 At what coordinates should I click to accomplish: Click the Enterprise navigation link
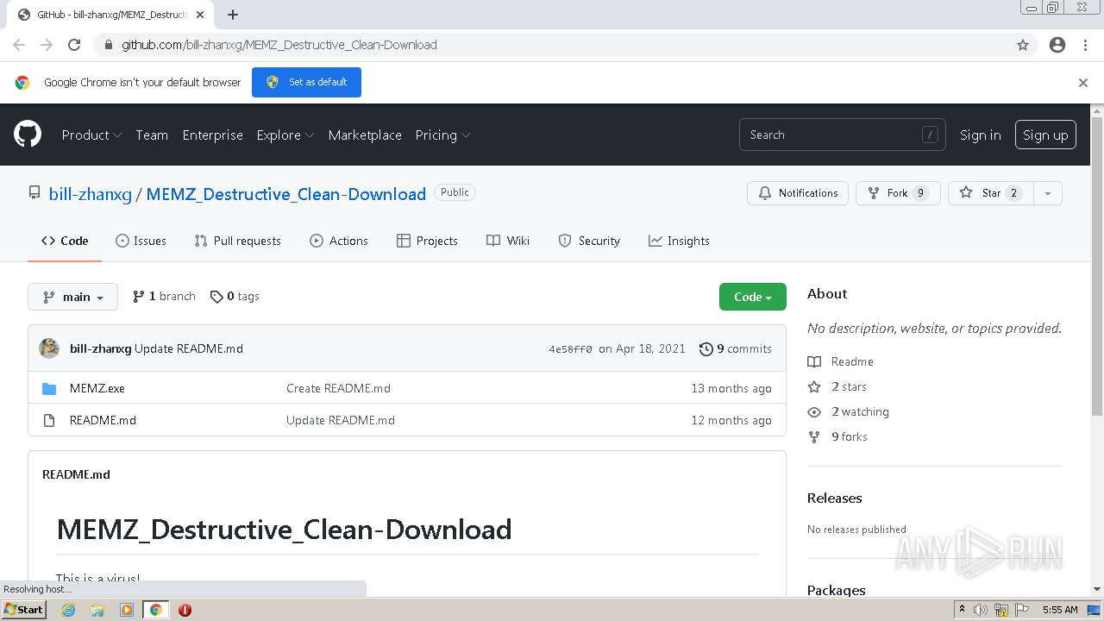point(212,135)
